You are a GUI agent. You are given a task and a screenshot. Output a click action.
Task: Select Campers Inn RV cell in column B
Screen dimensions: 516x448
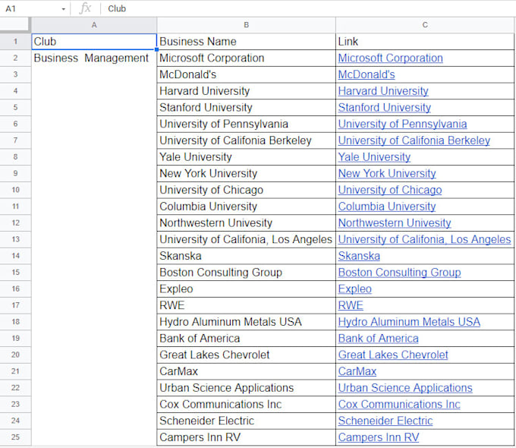[x=246, y=437]
